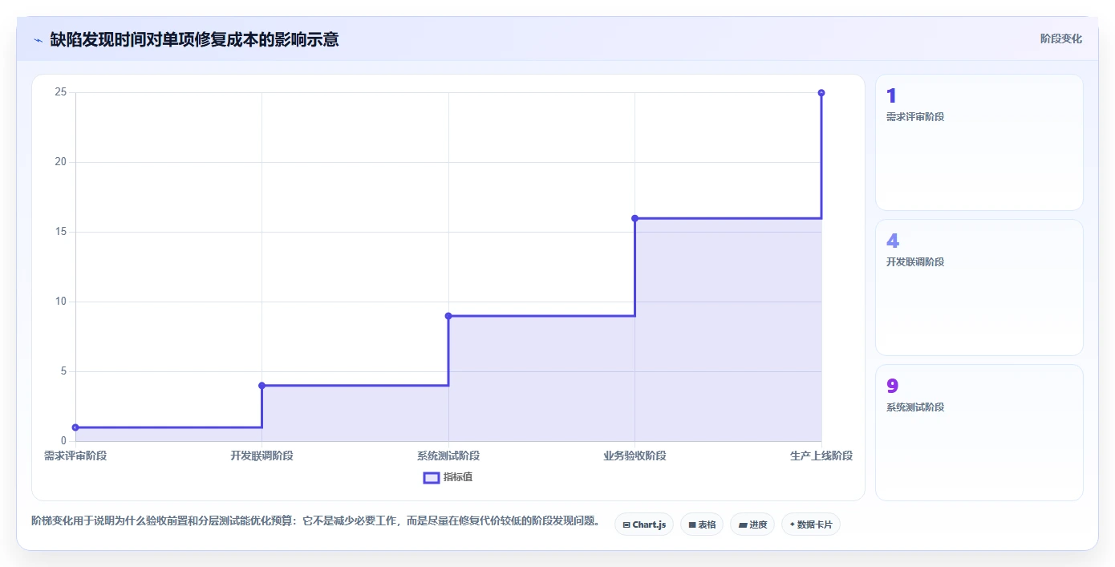
Task: Click the 指标值 legend color box
Action: [x=431, y=478]
